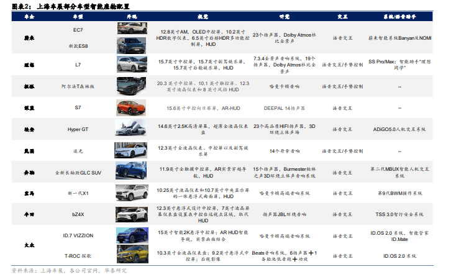Click the DEEPAL 14扬声器 cell

284,108
